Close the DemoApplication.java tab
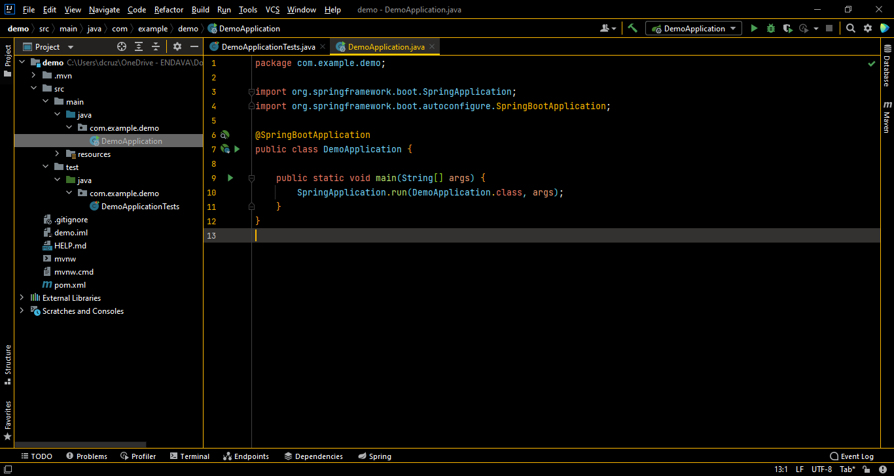This screenshot has height=476, width=894. pos(433,47)
